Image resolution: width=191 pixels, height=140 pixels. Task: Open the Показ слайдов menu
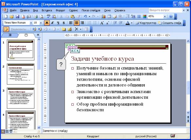[x=91, y=10]
